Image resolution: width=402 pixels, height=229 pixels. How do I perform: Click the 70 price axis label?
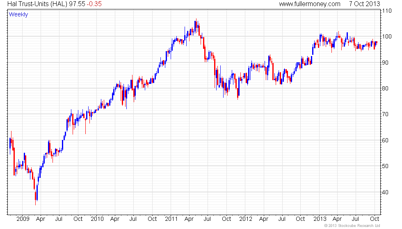(385, 114)
